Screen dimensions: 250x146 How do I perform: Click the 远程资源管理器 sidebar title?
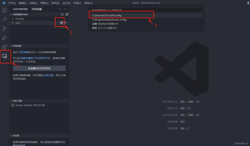(x=20, y=9)
